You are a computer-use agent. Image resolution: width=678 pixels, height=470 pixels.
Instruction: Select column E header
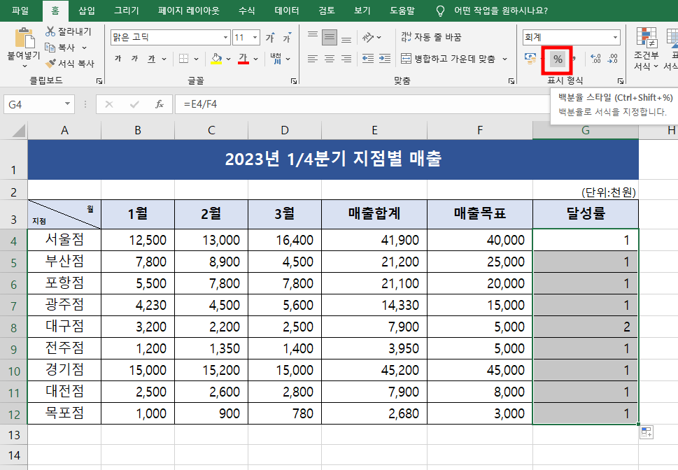(x=374, y=130)
